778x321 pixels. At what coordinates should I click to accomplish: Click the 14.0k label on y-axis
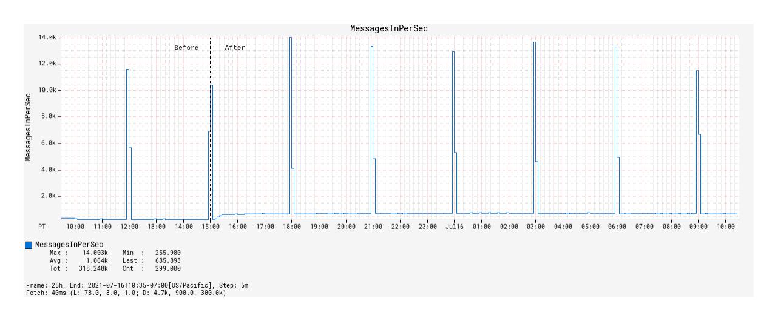(x=47, y=38)
